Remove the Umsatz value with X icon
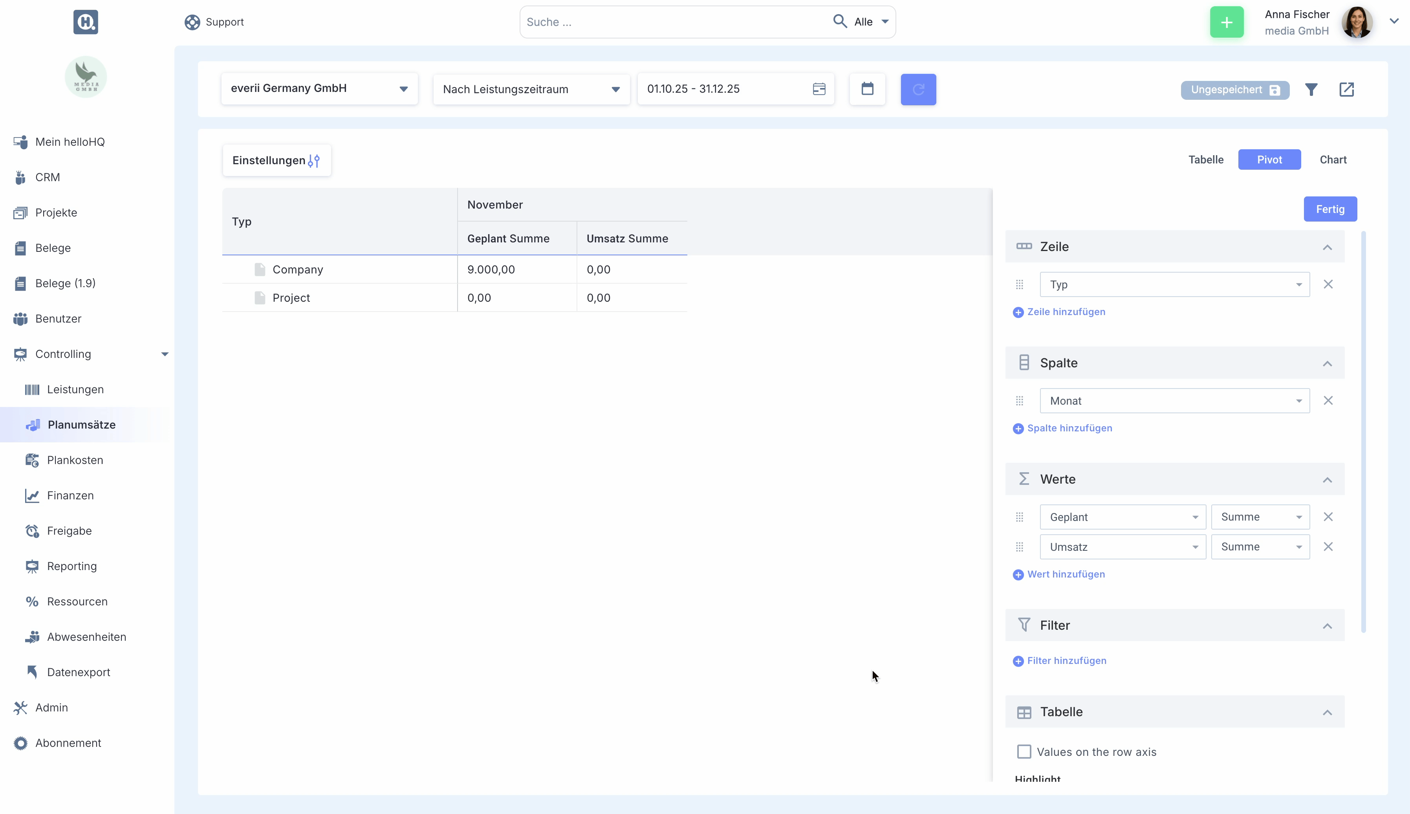1410x814 pixels. (1328, 547)
